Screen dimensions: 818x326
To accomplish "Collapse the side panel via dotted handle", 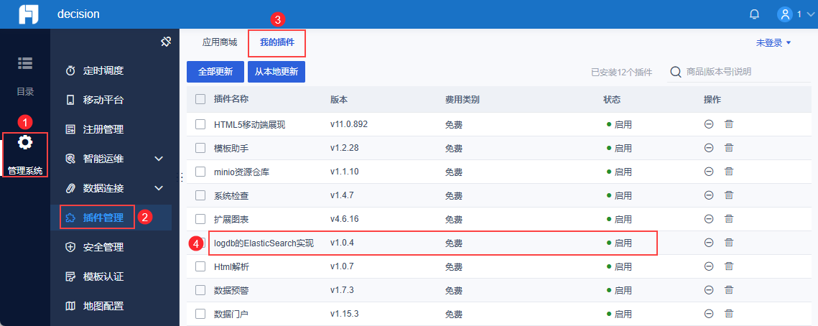I will 182,177.
